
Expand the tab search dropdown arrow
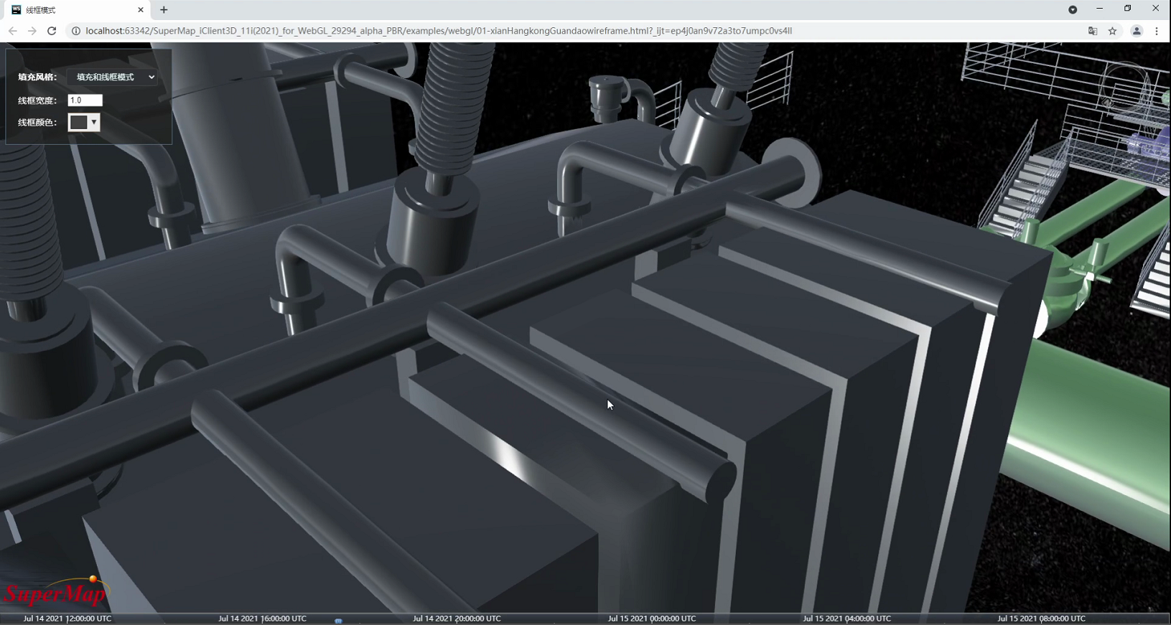tap(1073, 9)
